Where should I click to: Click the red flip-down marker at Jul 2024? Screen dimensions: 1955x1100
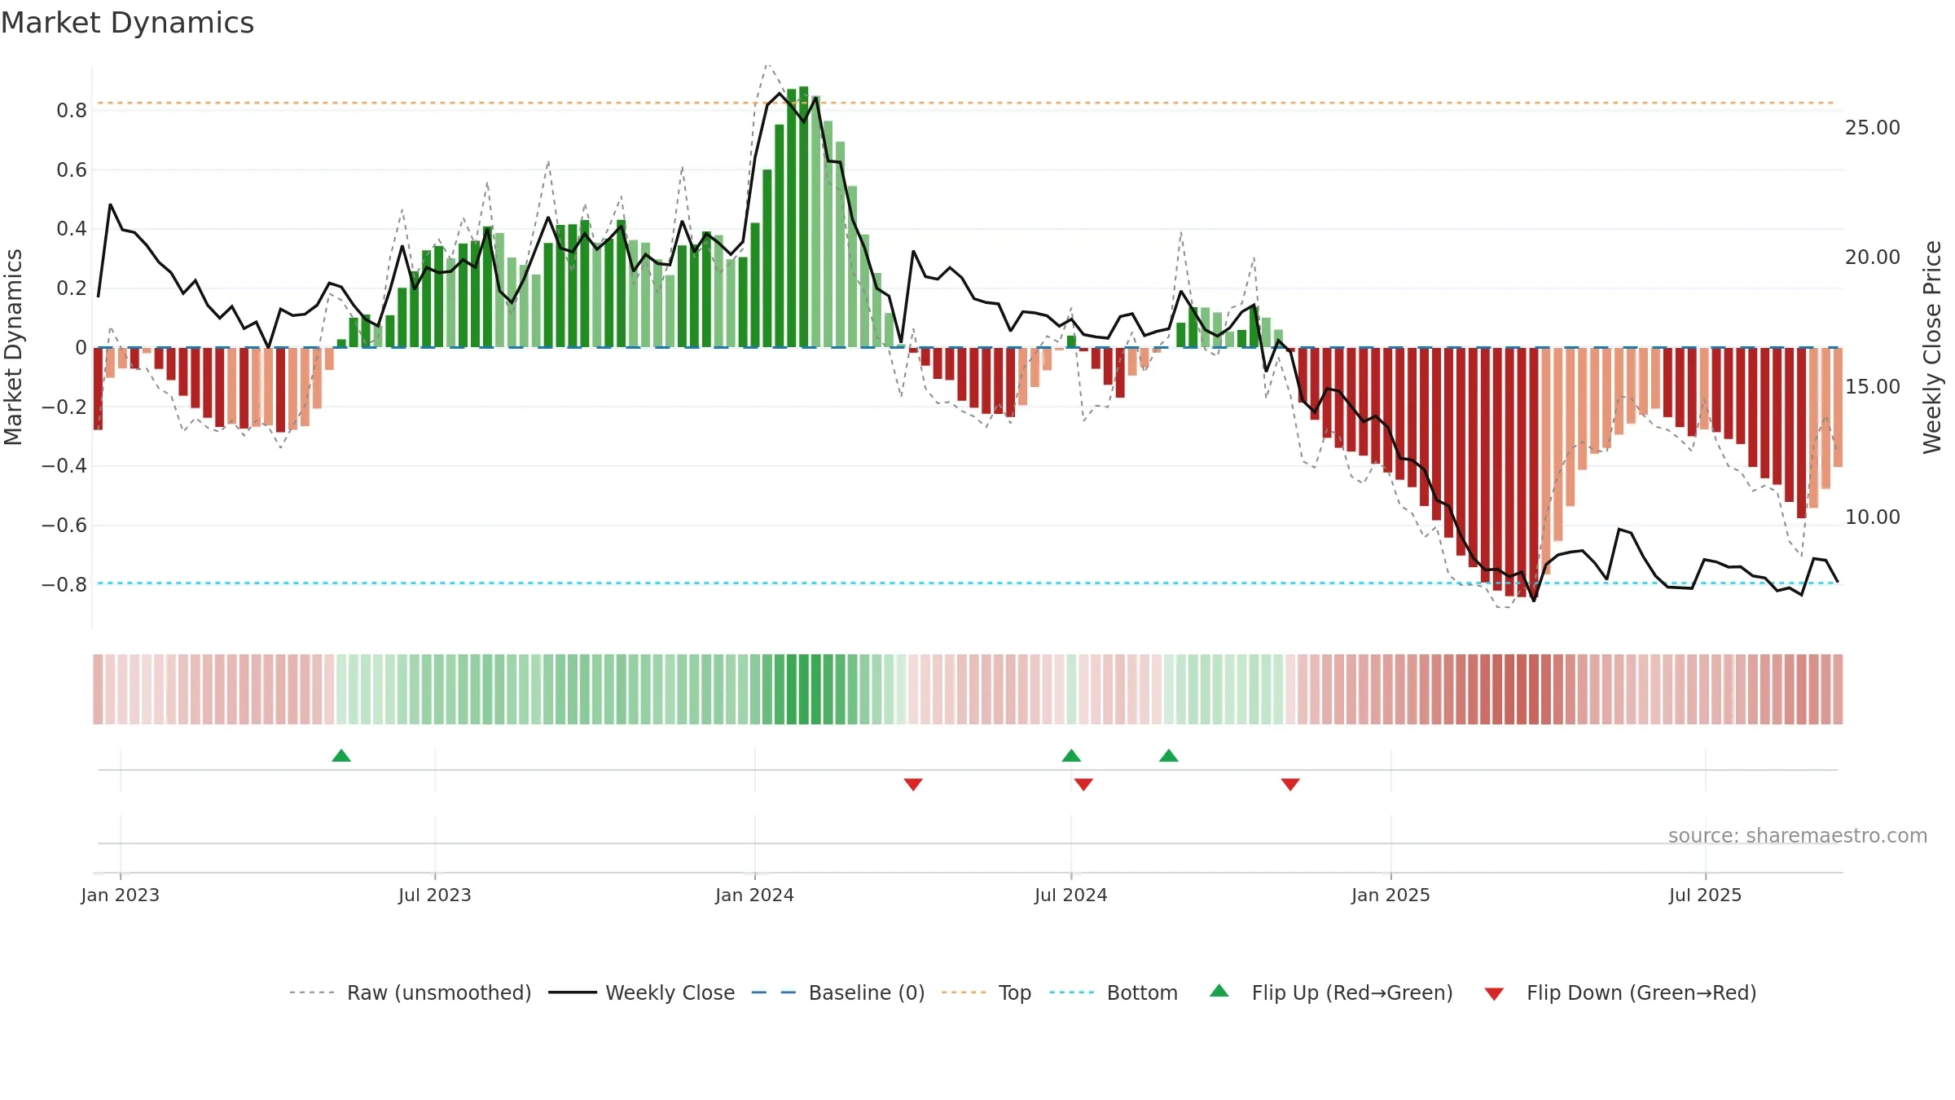[1083, 784]
